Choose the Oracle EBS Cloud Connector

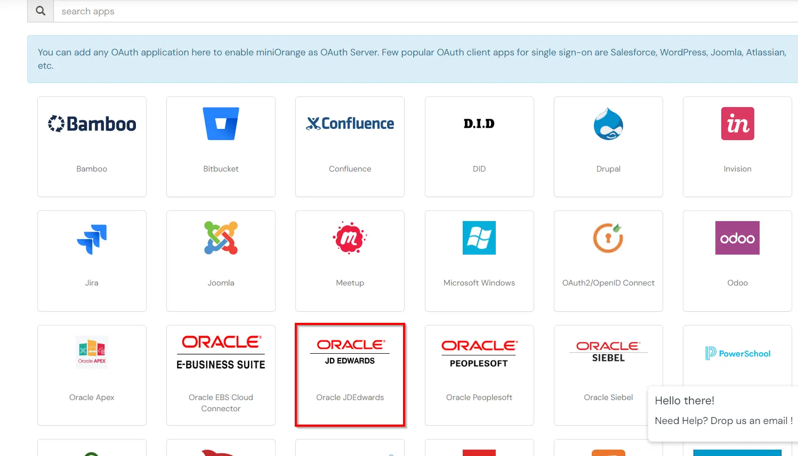click(x=221, y=375)
